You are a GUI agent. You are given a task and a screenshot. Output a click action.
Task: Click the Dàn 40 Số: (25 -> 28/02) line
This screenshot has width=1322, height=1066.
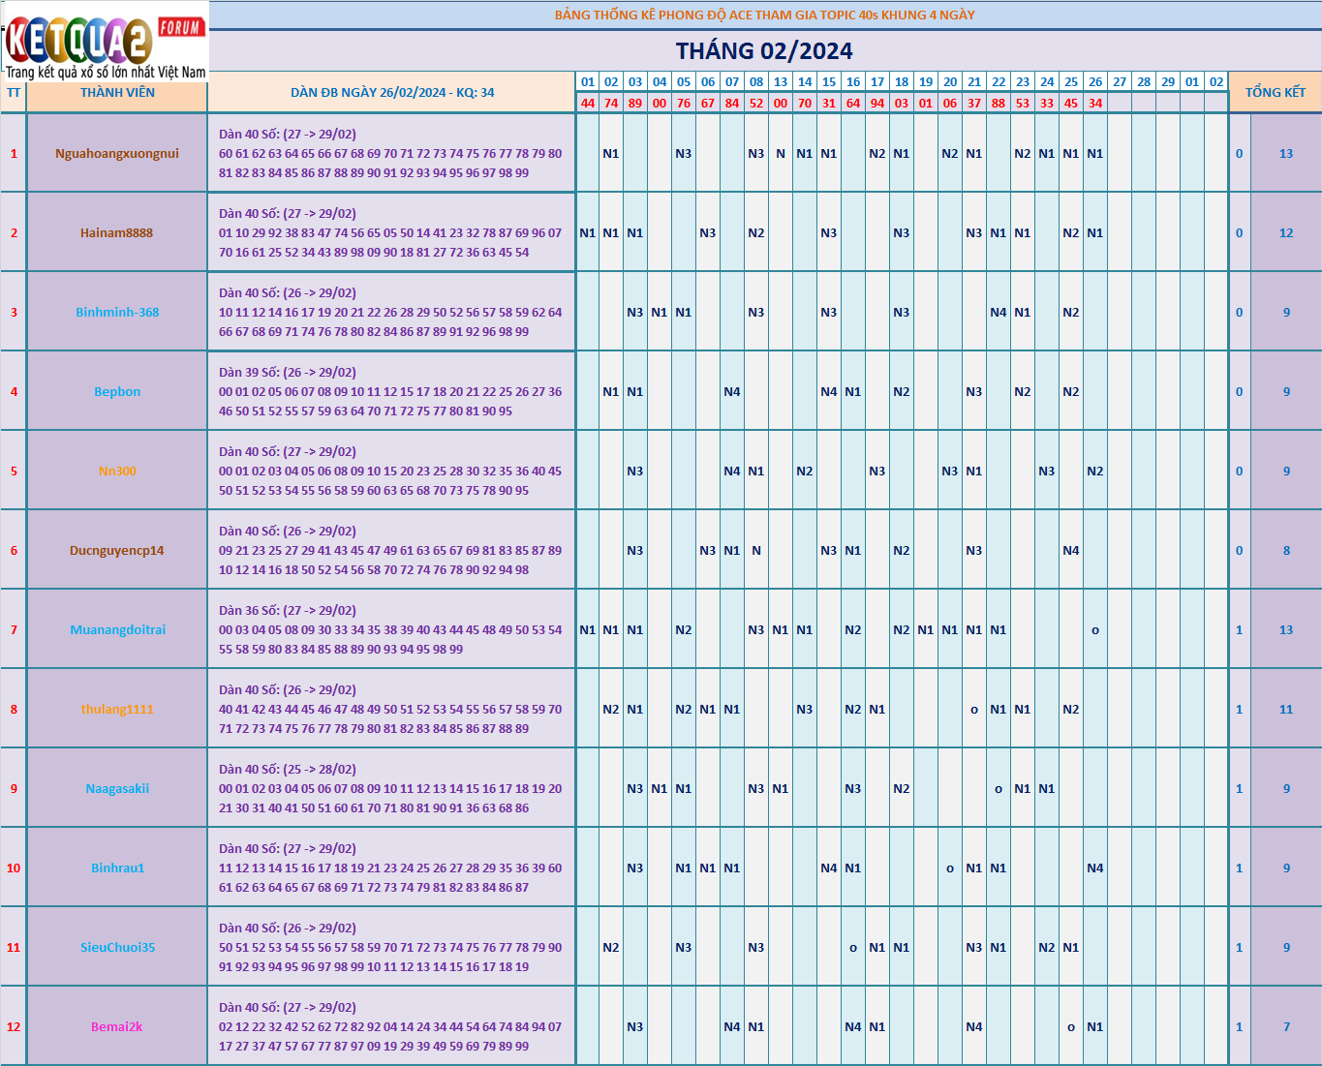click(288, 769)
